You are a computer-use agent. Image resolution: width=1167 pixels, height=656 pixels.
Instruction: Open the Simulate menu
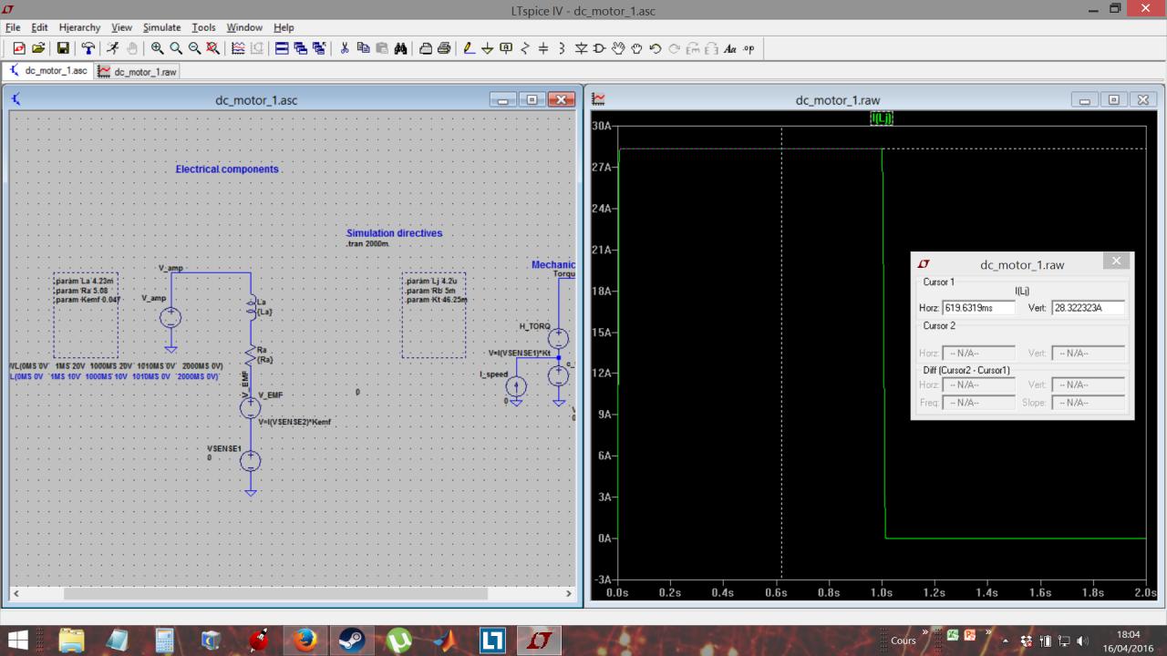pos(162,27)
